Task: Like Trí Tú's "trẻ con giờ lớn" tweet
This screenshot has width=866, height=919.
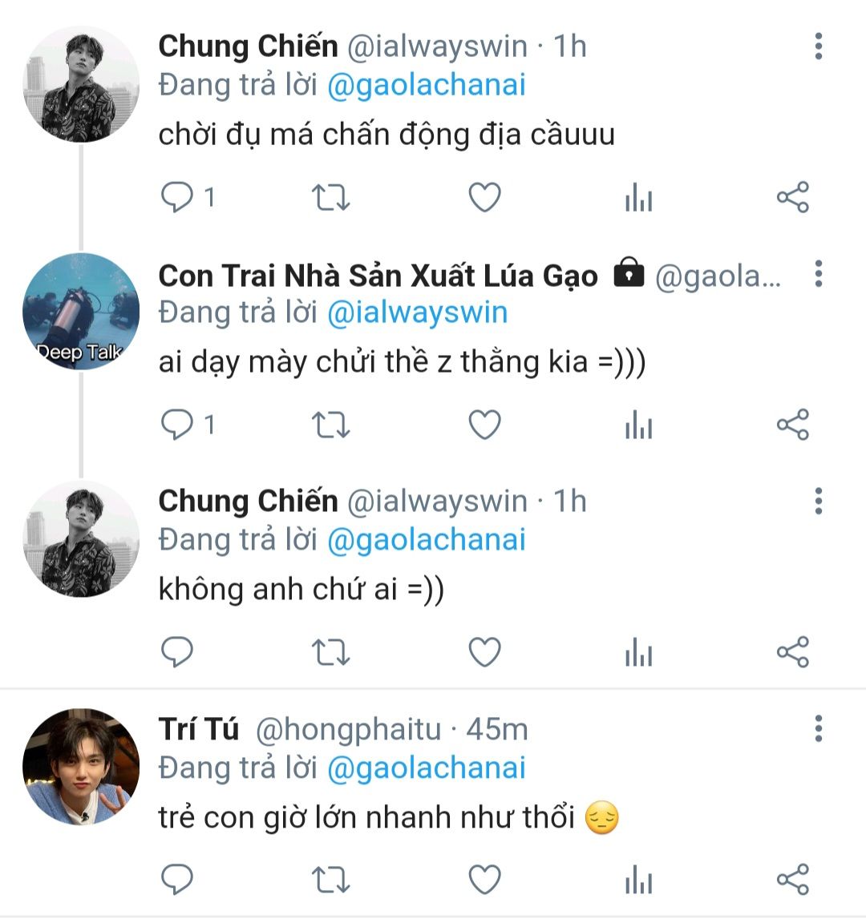Action: pos(484,880)
